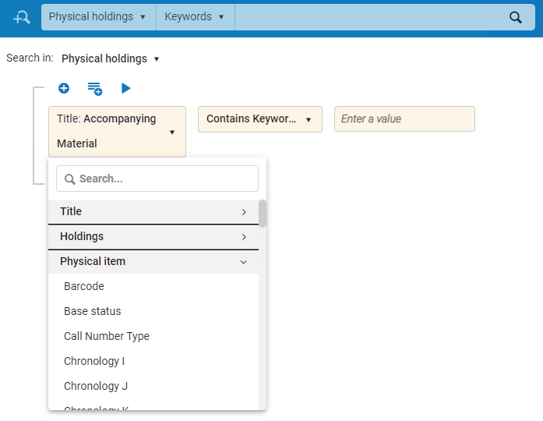Click the advanced search magnifier icon
Image resolution: width=543 pixels, height=421 pixels.
[x=22, y=17]
